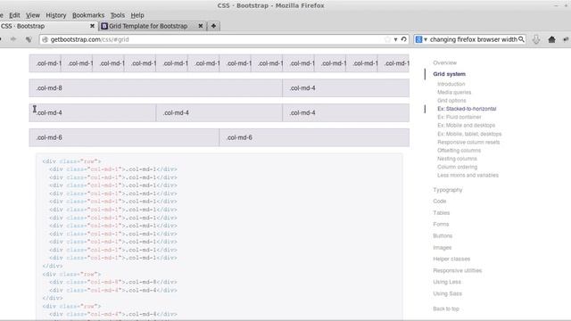Click the site identity icon in the address bar
The image size is (571, 321).
[x=46, y=39]
